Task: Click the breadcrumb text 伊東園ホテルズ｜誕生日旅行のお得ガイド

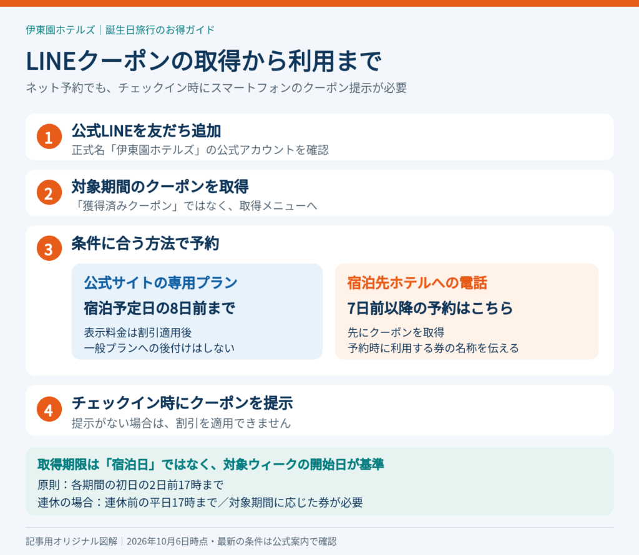Action: coord(120,30)
